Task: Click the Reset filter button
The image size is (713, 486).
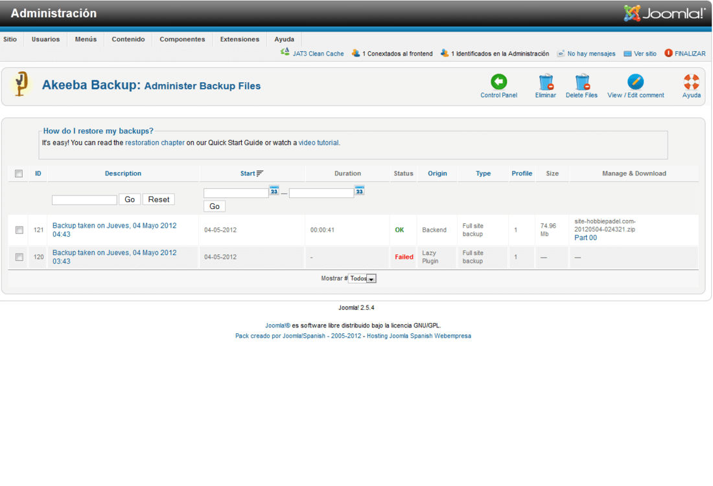Action: coord(159,200)
